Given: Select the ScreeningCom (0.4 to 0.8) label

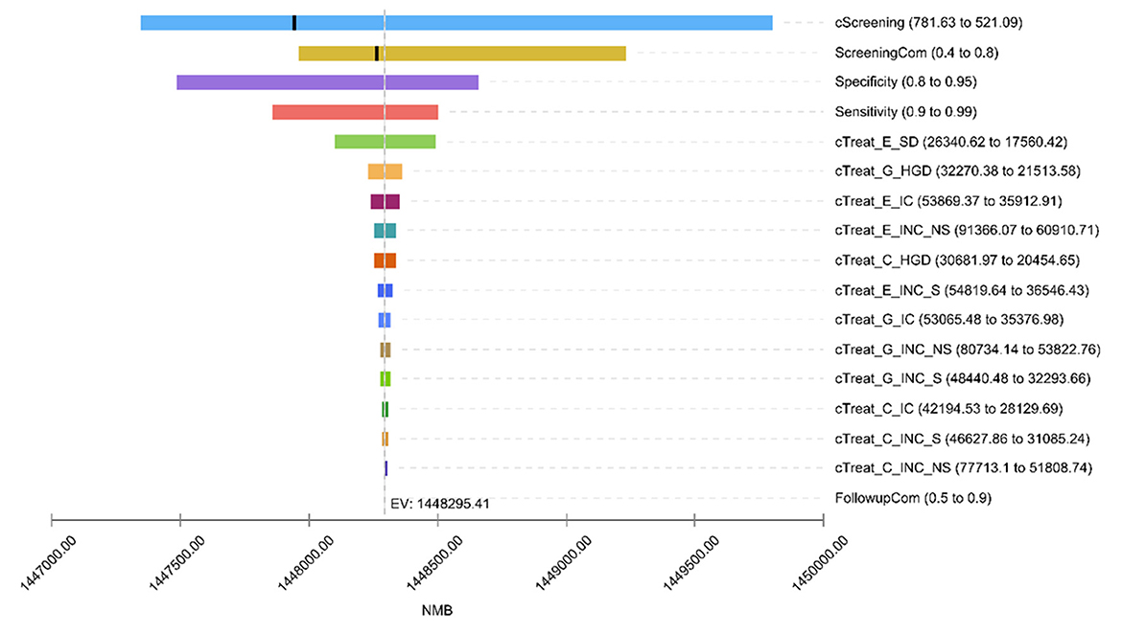Looking at the screenshot, I should click(x=916, y=53).
